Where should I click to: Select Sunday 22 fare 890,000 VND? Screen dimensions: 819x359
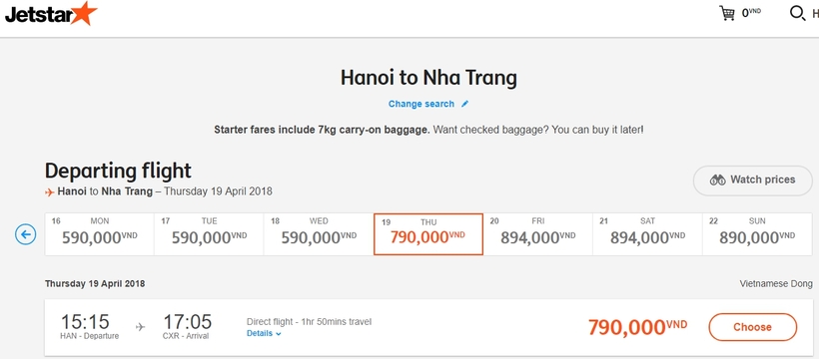pos(757,234)
